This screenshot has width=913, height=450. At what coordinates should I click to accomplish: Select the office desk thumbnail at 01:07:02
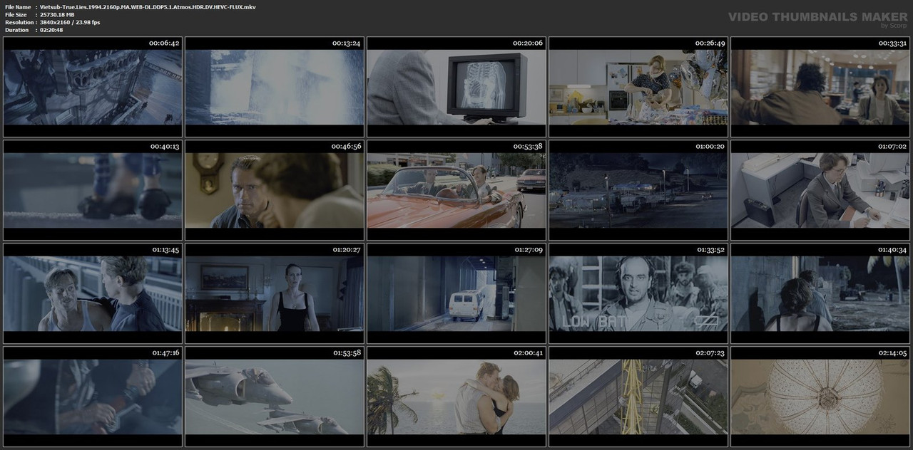820,190
